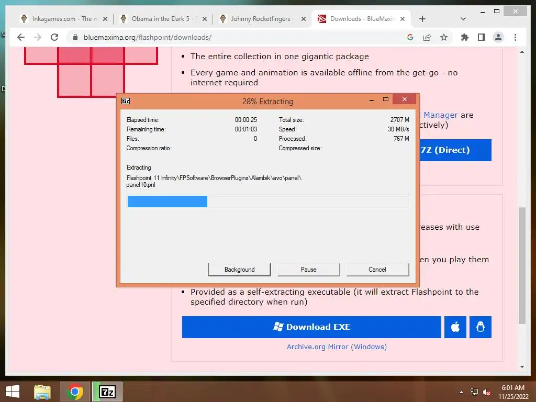This screenshot has height=402, width=536.
Task: Click the 7z icon in the extracting dialog title bar
Action: click(126, 101)
